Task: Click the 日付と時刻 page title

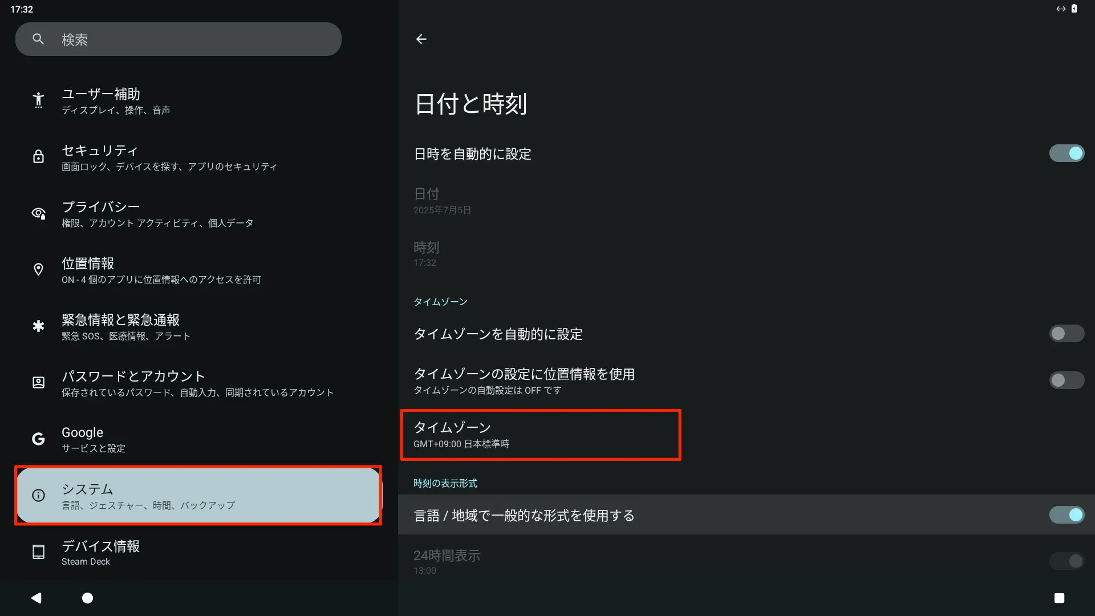Action: [x=471, y=104]
